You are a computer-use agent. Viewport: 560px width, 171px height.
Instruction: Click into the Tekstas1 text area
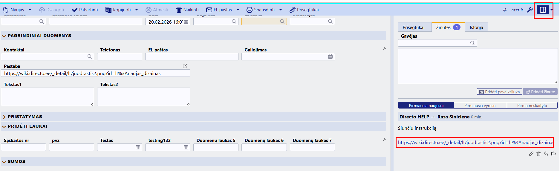pyautogui.click(x=47, y=97)
